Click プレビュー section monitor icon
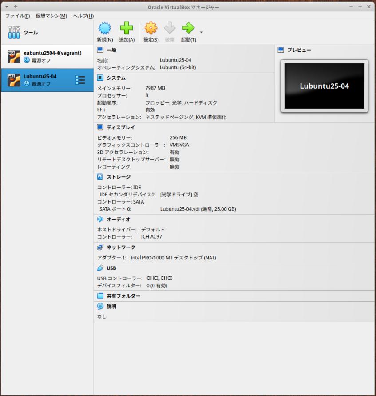 (281, 50)
